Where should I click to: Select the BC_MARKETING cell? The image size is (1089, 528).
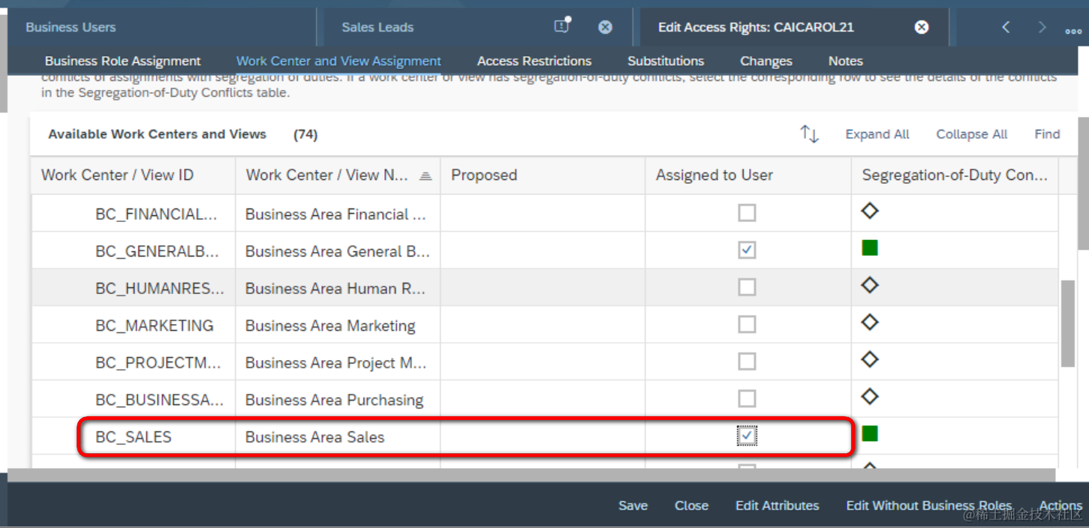[133, 325]
